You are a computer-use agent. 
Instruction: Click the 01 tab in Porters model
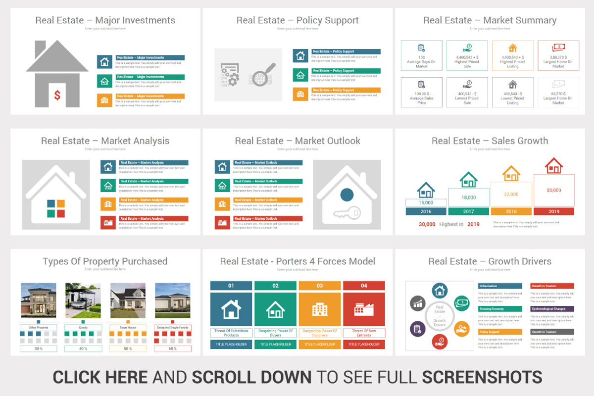click(x=231, y=286)
